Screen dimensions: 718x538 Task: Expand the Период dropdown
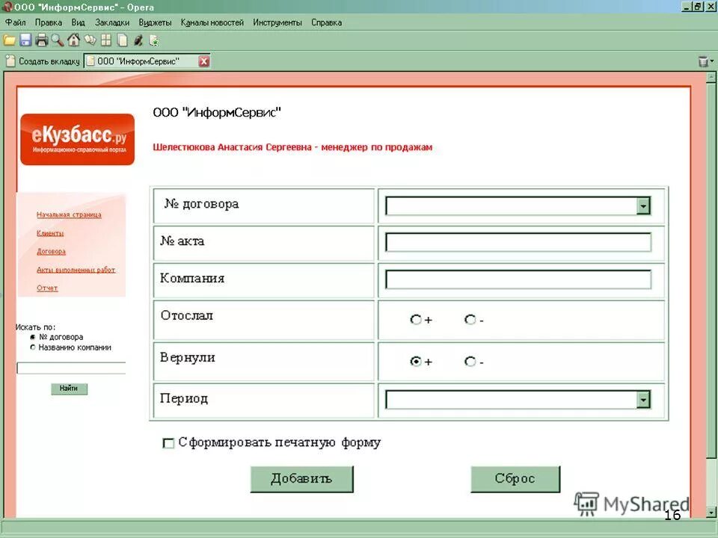pyautogui.click(x=643, y=400)
